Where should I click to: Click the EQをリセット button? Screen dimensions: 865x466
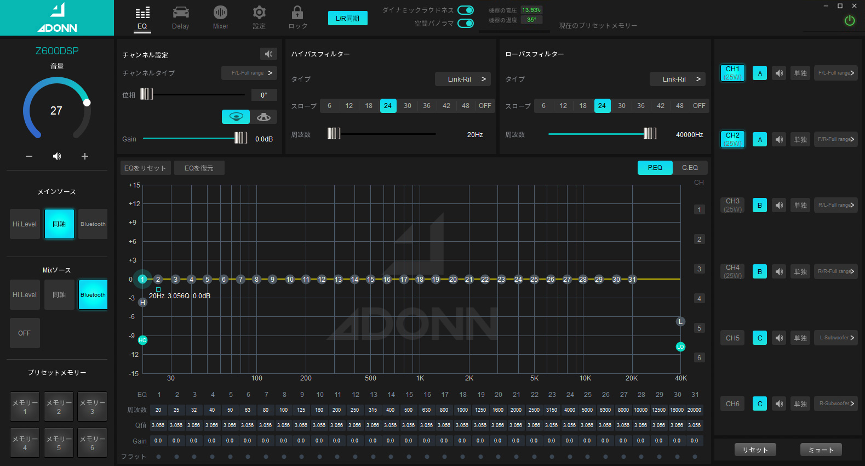tap(145, 168)
